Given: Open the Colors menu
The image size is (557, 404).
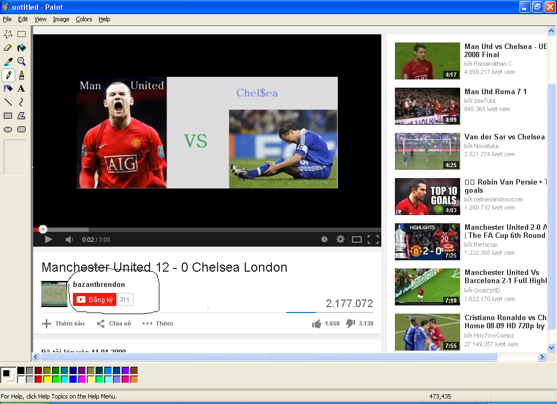Looking at the screenshot, I should pos(84,19).
